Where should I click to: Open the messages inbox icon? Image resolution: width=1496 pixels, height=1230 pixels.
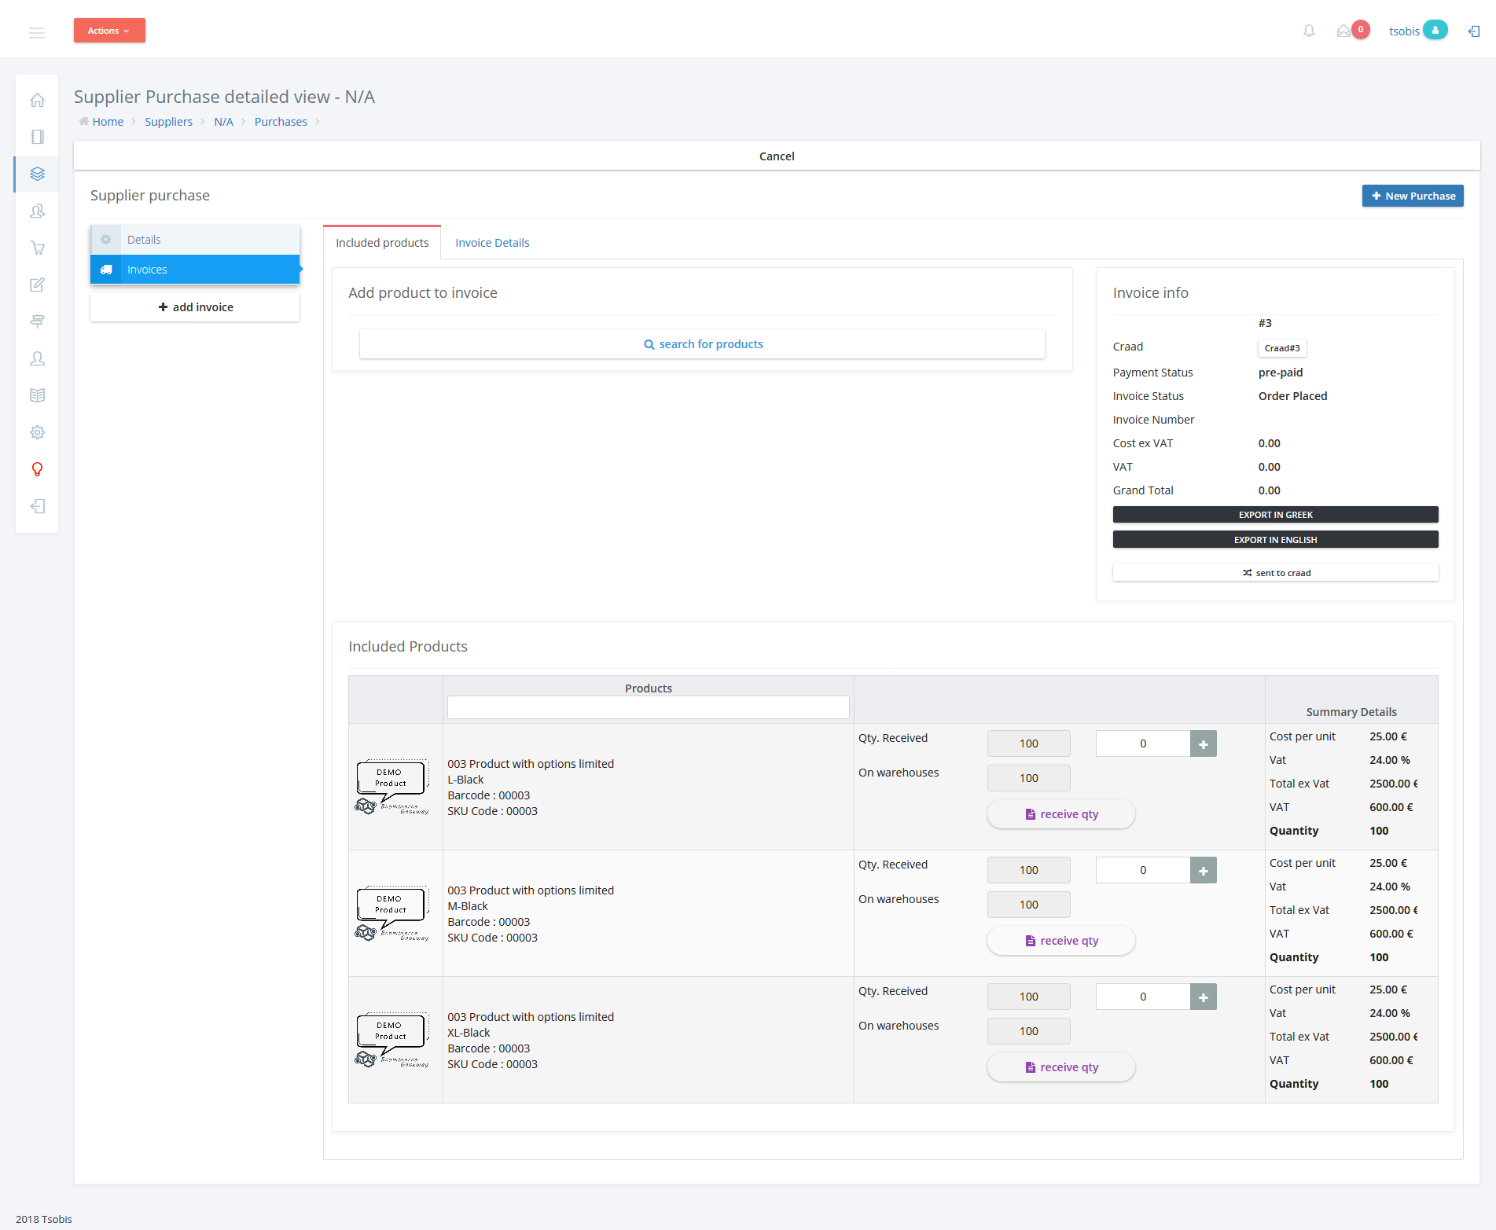click(x=1344, y=31)
